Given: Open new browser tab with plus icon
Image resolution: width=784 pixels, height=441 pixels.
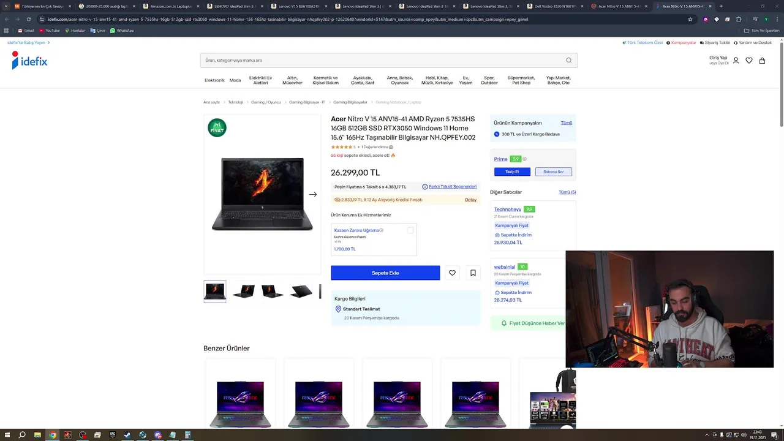Looking at the screenshot, I should coord(721,6).
